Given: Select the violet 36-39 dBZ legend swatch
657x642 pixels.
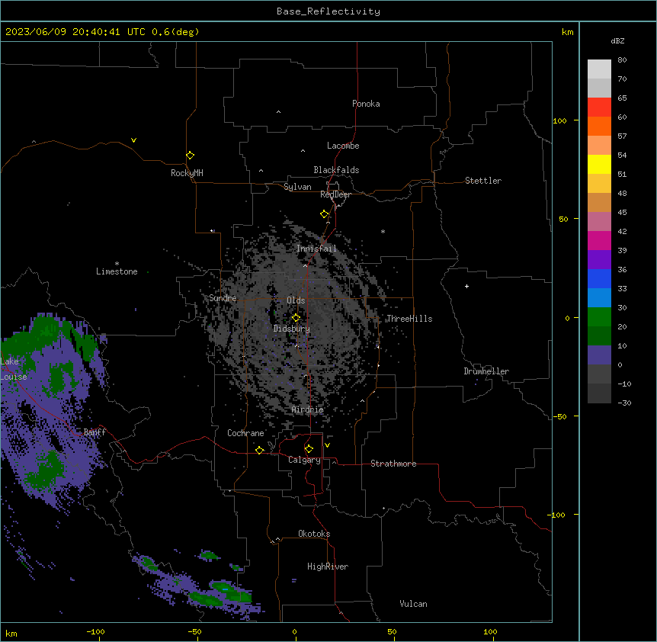Looking at the screenshot, I should pyautogui.click(x=599, y=260).
